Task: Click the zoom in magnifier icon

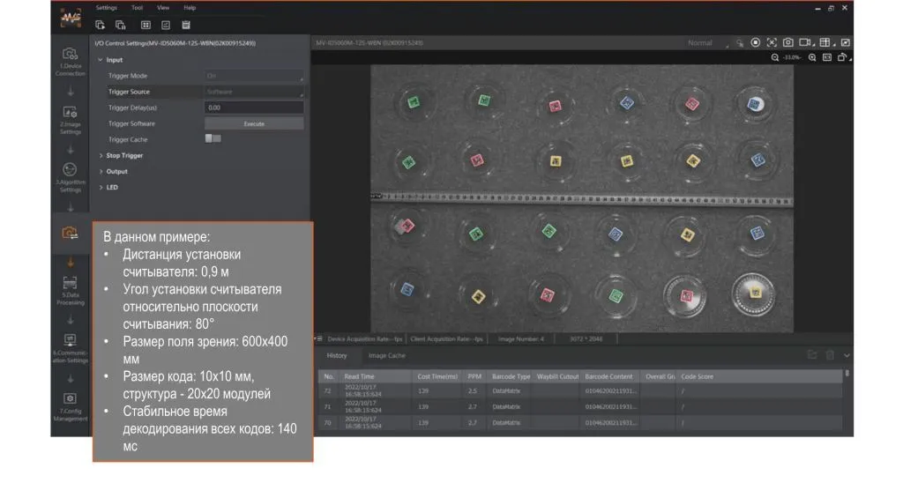Action: [811, 57]
